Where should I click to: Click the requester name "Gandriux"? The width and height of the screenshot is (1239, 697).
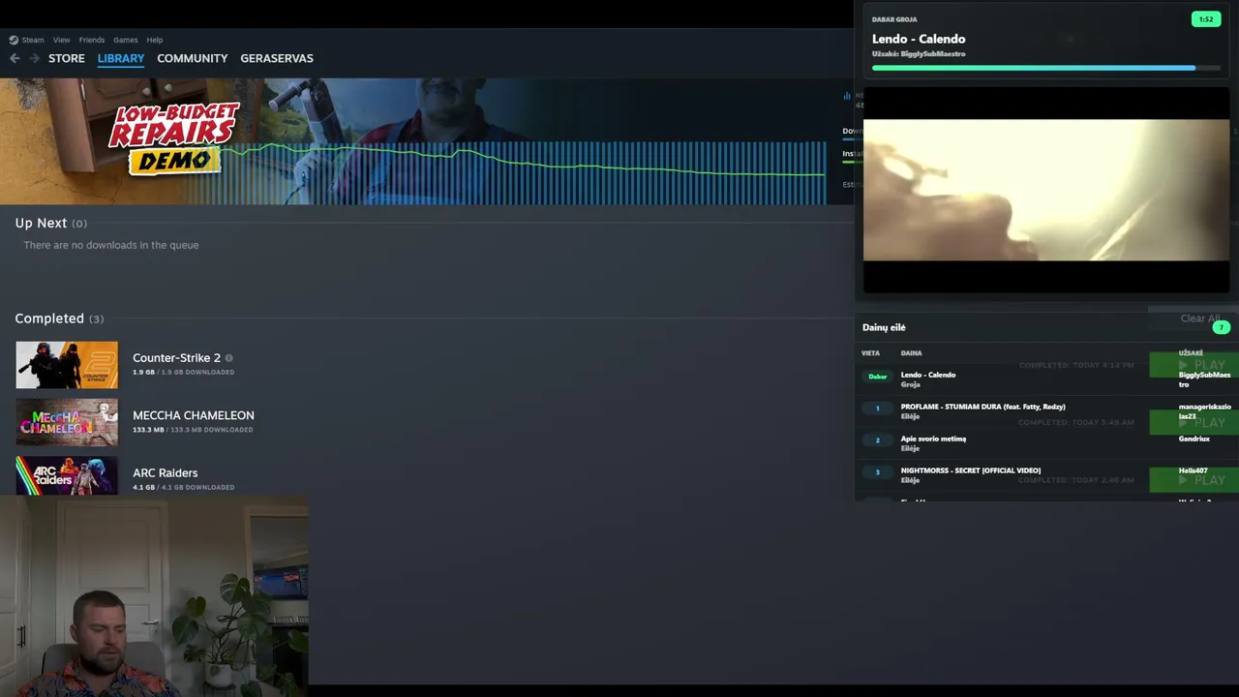pyautogui.click(x=1194, y=439)
